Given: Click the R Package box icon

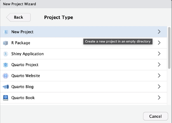Looking at the screenshot, I should pyautogui.click(x=5, y=43).
